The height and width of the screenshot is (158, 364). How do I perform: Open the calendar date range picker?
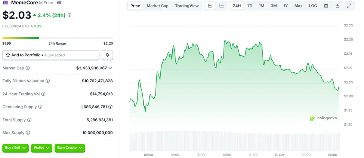pyautogui.click(x=326, y=6)
